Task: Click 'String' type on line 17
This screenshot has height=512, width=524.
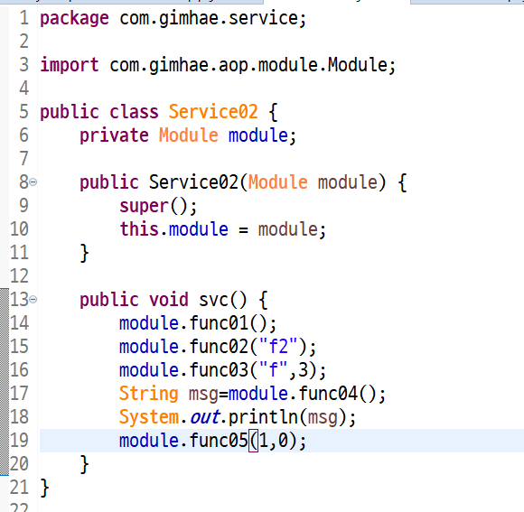Action: pos(149,394)
